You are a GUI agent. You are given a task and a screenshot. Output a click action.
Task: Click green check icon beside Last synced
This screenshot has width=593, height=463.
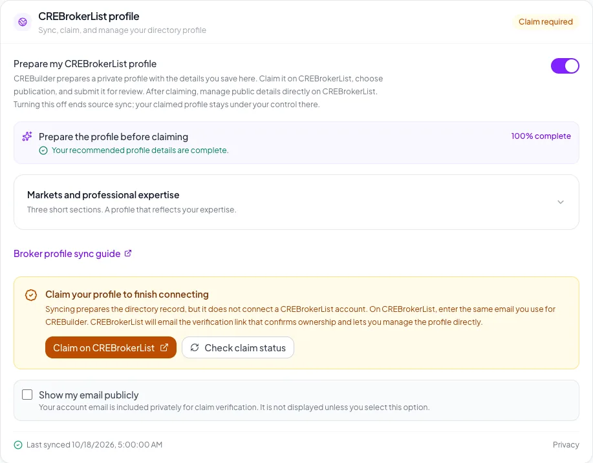coord(18,445)
